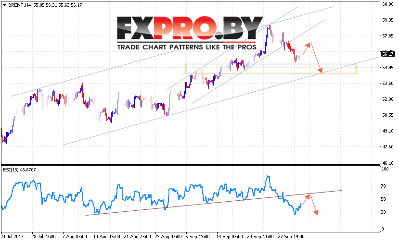
Task: Pick the 60.80 price scale label
Action: 388,4
